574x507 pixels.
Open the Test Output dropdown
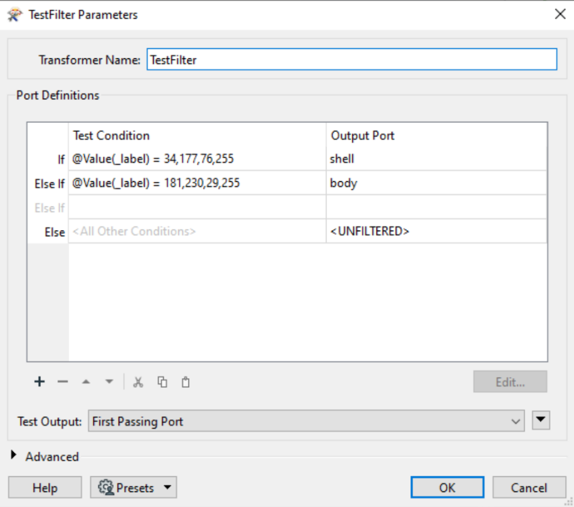click(x=307, y=421)
